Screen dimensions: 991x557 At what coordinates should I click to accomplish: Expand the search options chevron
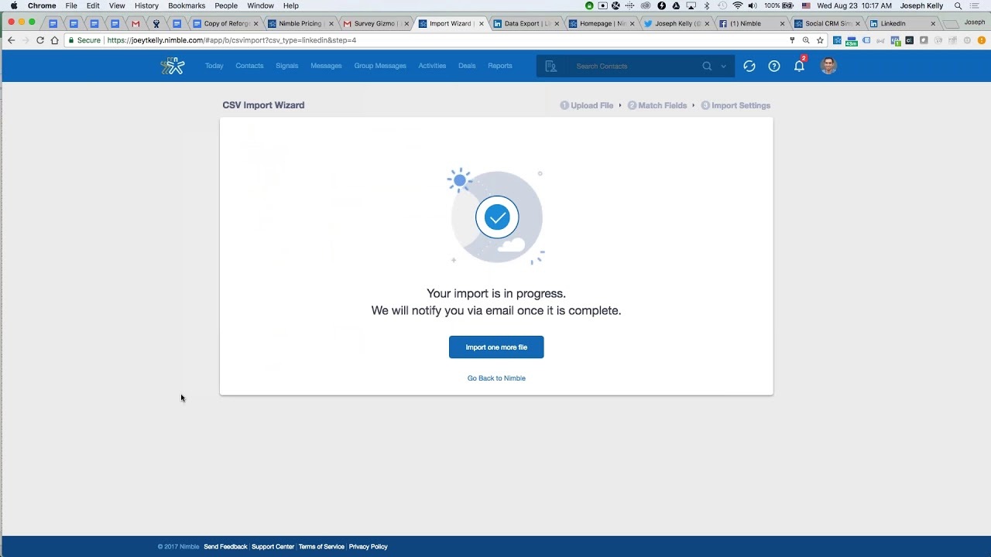pos(723,66)
